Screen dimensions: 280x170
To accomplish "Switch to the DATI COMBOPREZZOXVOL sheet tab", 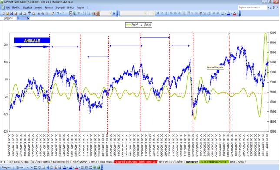I will (x=213, y=162).
